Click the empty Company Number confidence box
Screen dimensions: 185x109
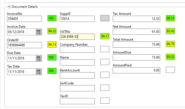pos(105,49)
